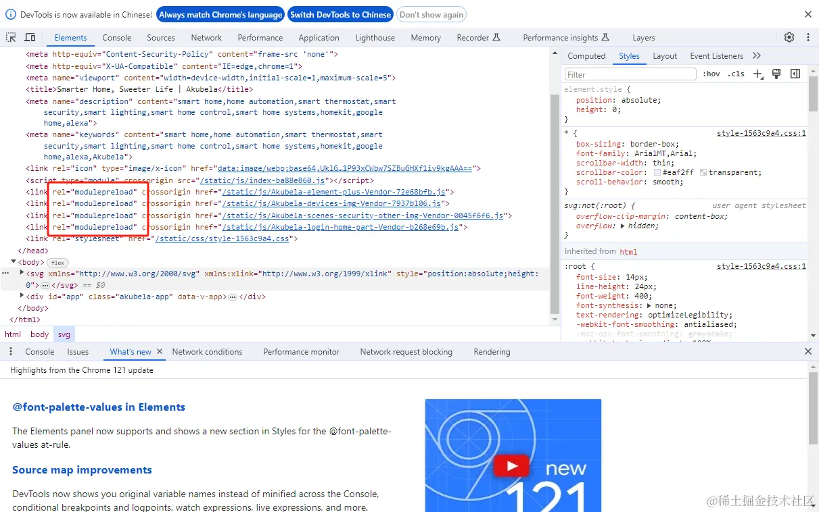Open the index-ba88e860.js script link
Image resolution: width=819 pixels, height=512 pixels.
coord(264,181)
